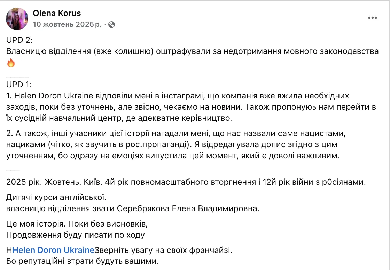390x270 pixels.
Task: Click Olena Korus's profile picture
Action: [x=17, y=18]
